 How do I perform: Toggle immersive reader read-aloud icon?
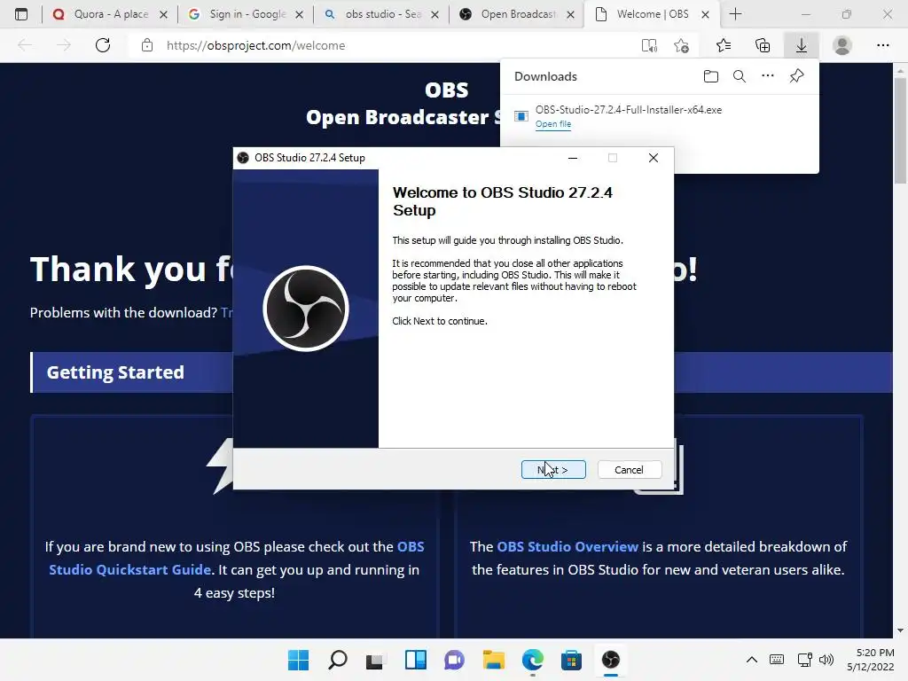649,45
